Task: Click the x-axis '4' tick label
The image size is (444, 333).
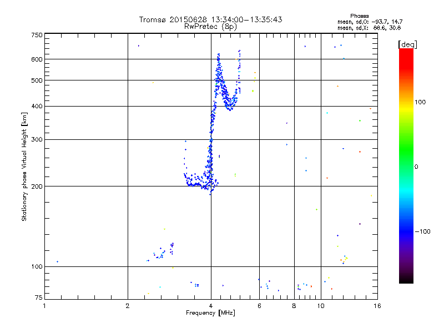Action: click(x=211, y=306)
